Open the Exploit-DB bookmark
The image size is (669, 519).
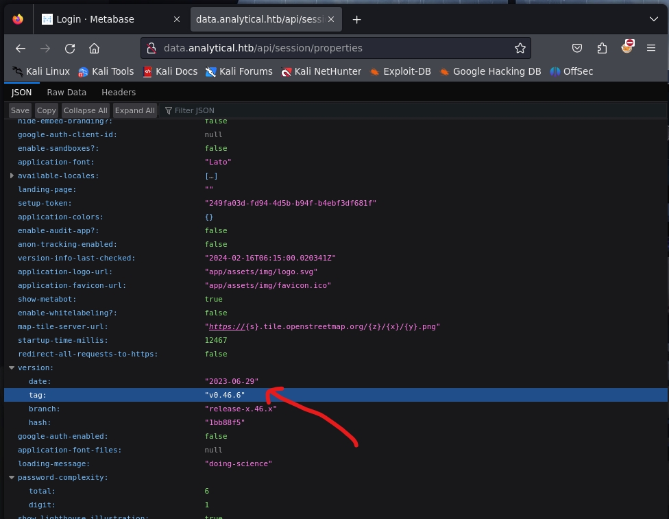point(400,71)
